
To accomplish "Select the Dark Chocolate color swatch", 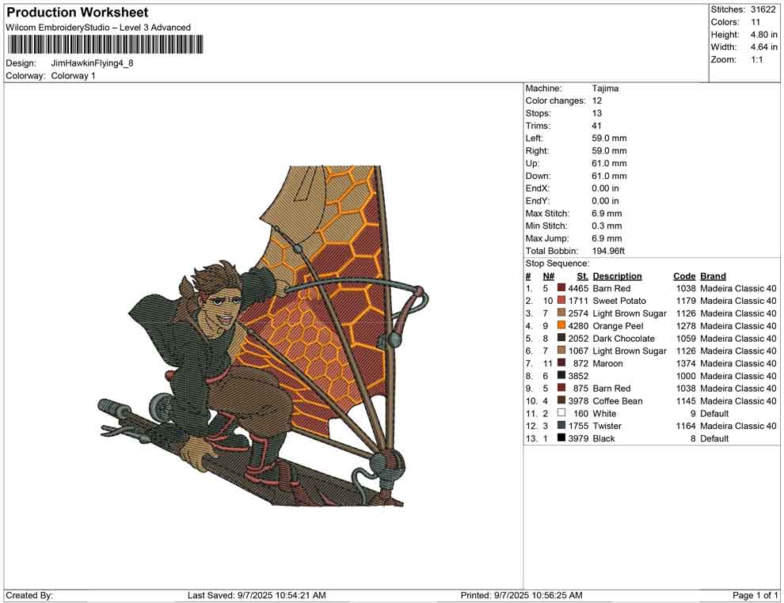I will (x=561, y=338).
